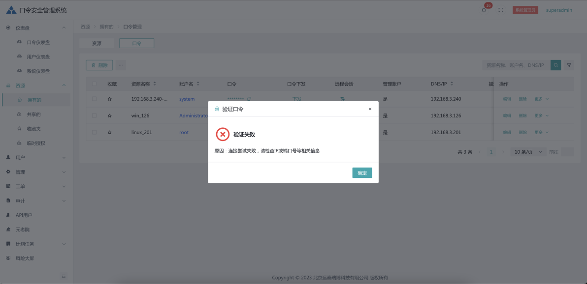
Task: Toggle fullscreen mode icon
Action: [x=501, y=10]
